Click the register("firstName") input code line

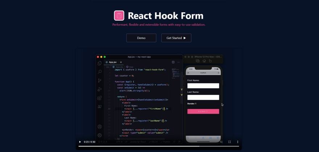146,109
